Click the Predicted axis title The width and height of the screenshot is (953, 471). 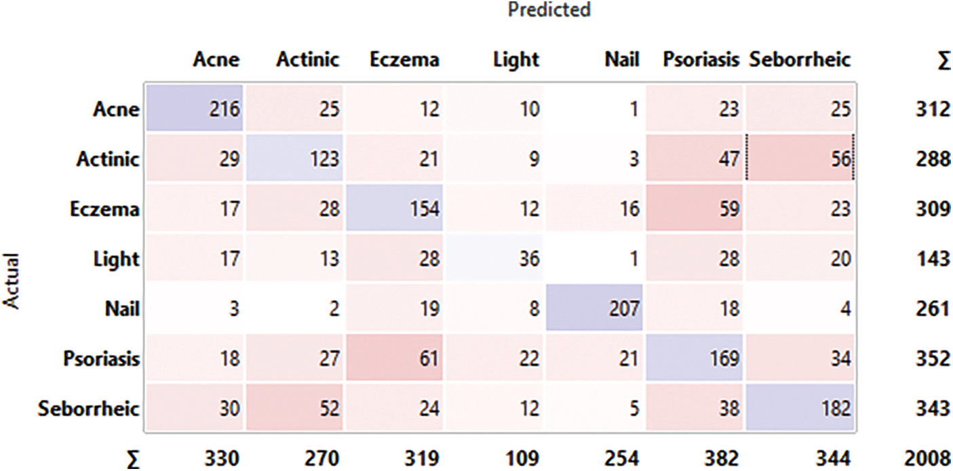point(549,10)
